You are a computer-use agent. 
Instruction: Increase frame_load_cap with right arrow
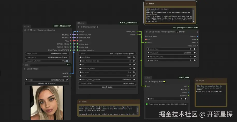pyautogui.click(x=195, y=57)
